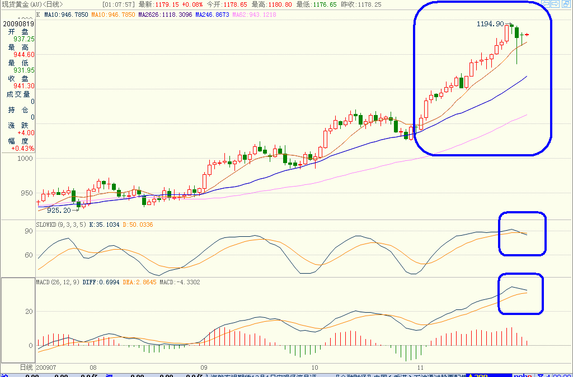Viewport: 573px width, 377px height.
Task: Select the dark MA10:946.7850 indicator label
Action: pyautogui.click(x=66, y=15)
